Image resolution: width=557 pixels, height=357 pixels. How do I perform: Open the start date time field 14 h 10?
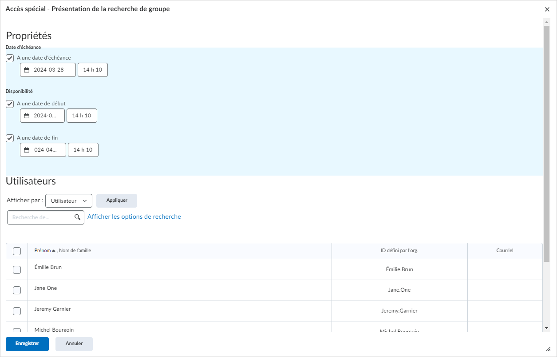(x=82, y=116)
